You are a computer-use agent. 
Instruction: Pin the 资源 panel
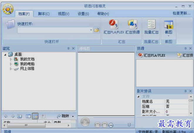pos(185,48)
